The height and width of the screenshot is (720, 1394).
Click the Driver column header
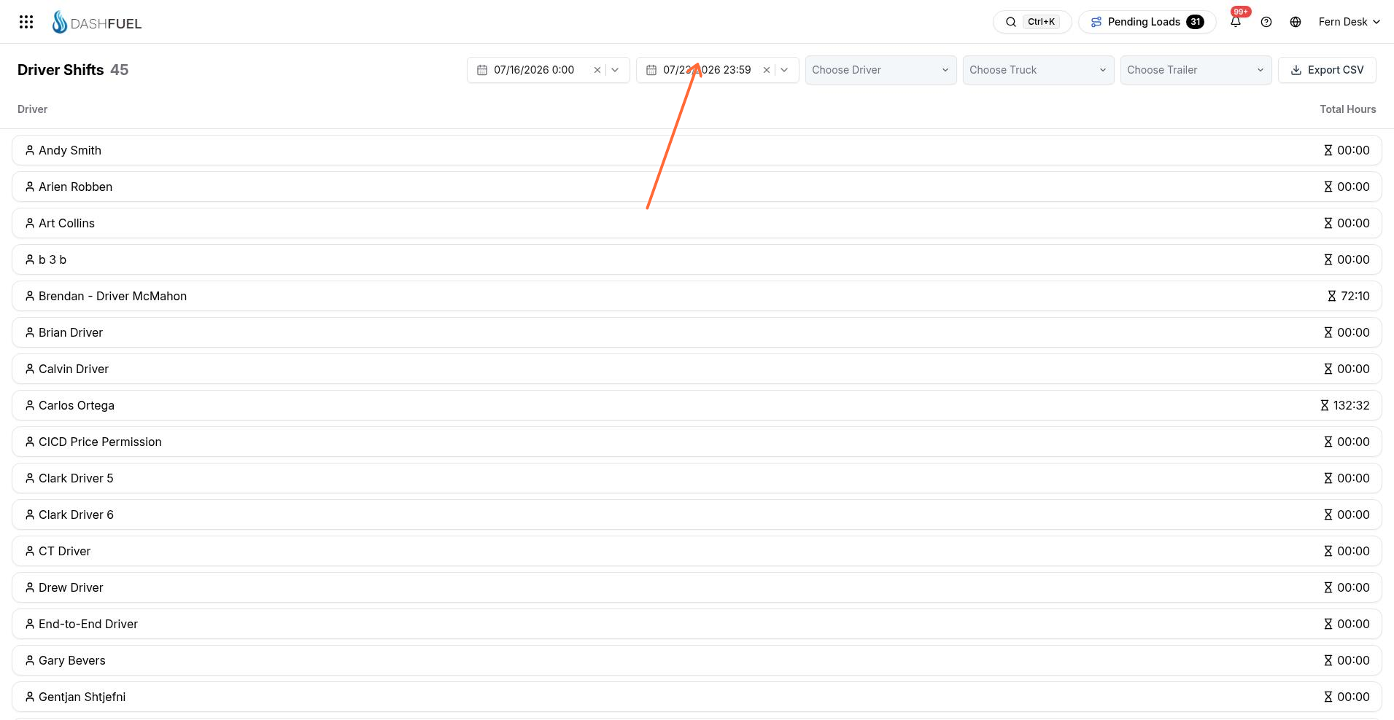[32, 109]
